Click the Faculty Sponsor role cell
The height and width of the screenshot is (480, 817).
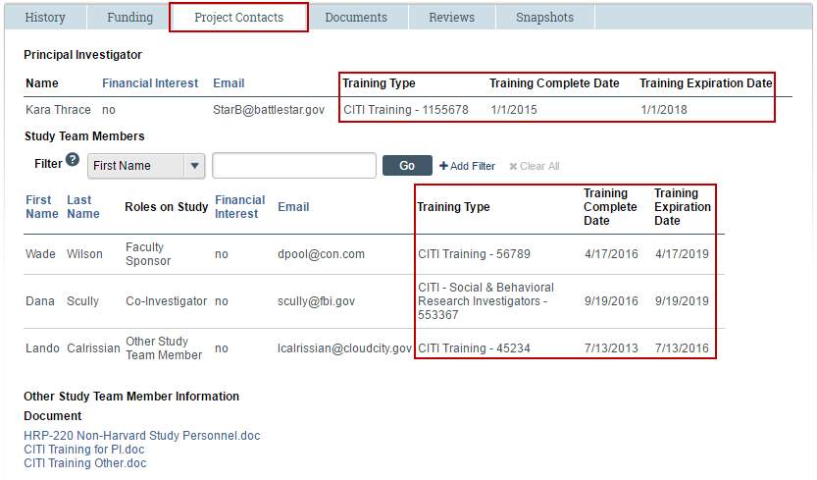point(148,254)
